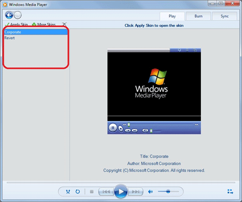Image resolution: width=242 pixels, height=202 pixels.
Task: Click the Corporate skin preview image
Action: [x=154, y=91]
